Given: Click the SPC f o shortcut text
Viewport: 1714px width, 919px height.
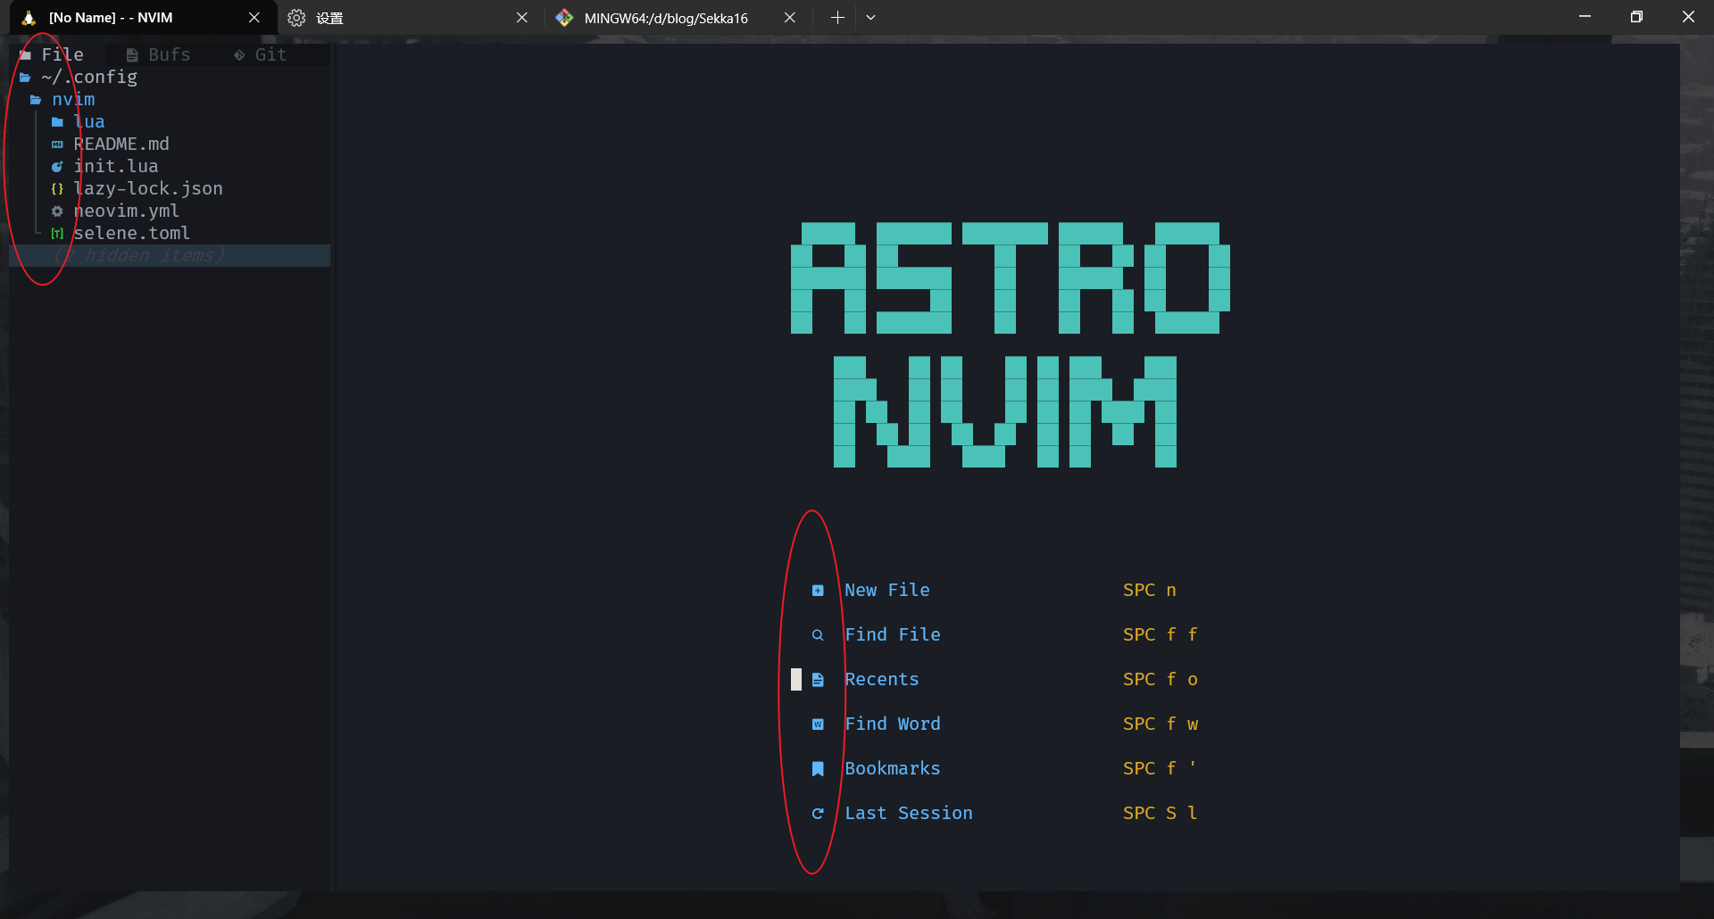Looking at the screenshot, I should (x=1161, y=680).
